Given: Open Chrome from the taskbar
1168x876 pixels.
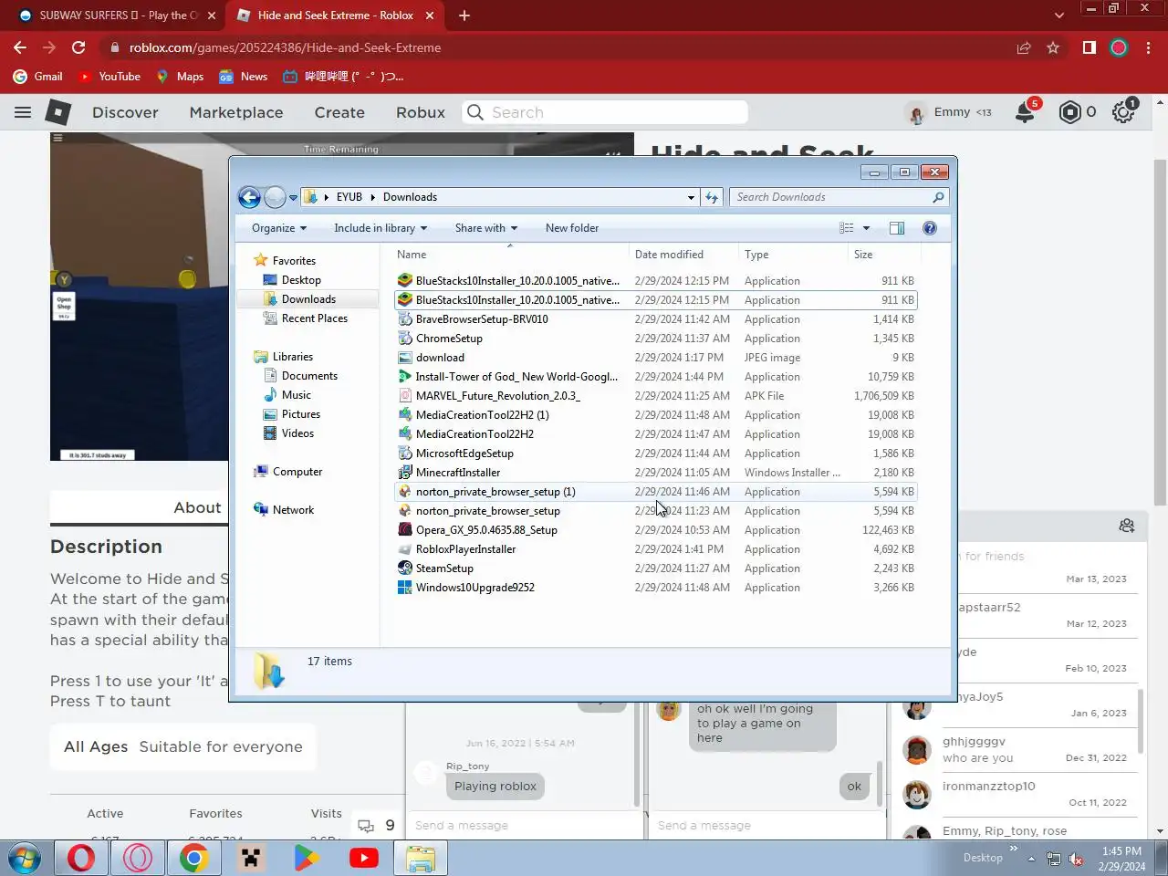Looking at the screenshot, I should tap(193, 859).
